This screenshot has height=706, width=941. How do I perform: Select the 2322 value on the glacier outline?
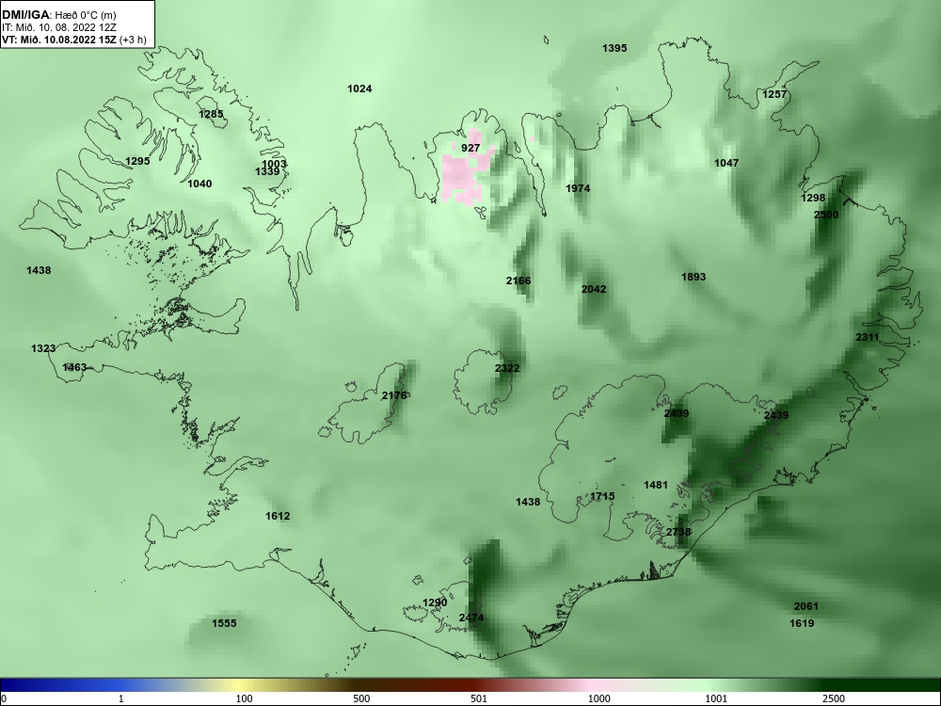[507, 368]
